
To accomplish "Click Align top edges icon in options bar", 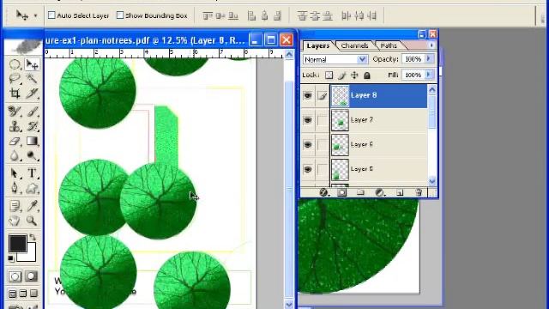I will pos(208,15).
